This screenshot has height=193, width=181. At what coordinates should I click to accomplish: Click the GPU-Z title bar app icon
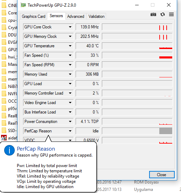(x=23, y=5)
